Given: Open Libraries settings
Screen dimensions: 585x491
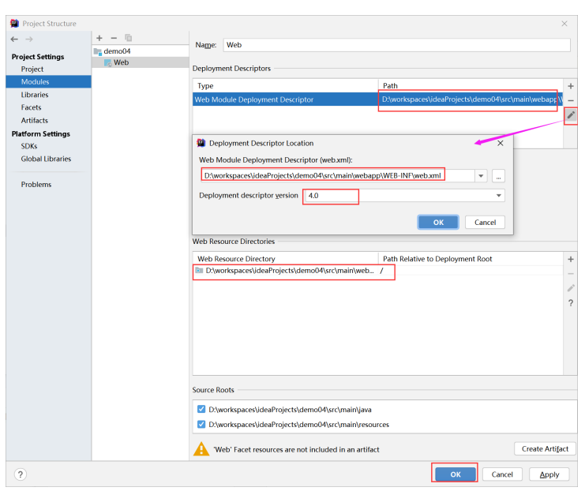Looking at the screenshot, I should pyautogui.click(x=35, y=95).
